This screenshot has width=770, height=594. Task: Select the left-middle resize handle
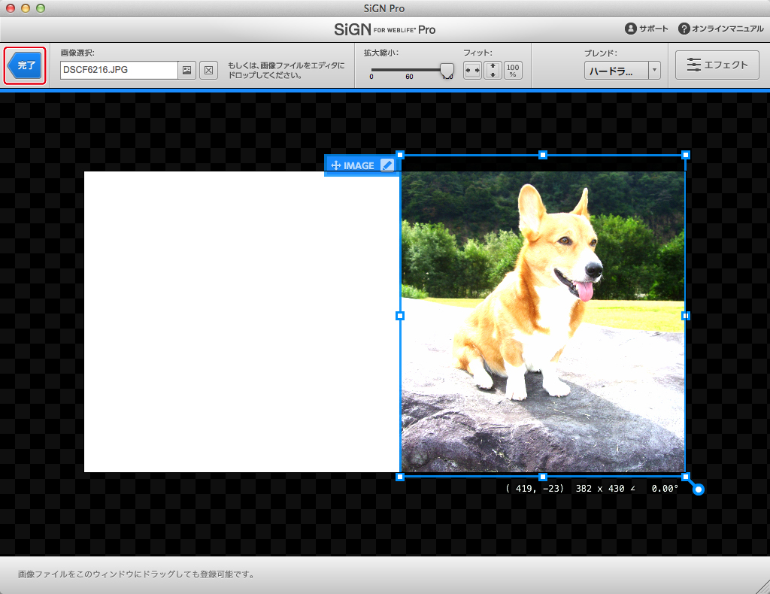point(400,316)
